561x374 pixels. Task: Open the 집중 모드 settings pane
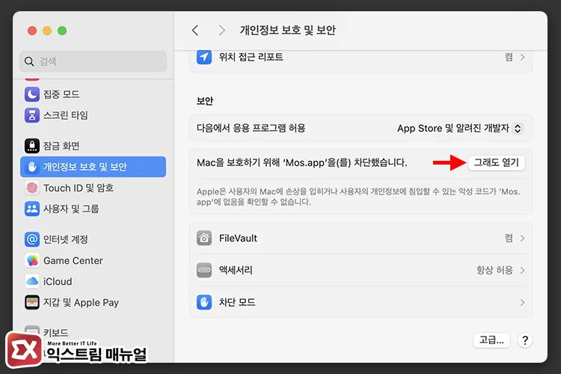click(93, 94)
